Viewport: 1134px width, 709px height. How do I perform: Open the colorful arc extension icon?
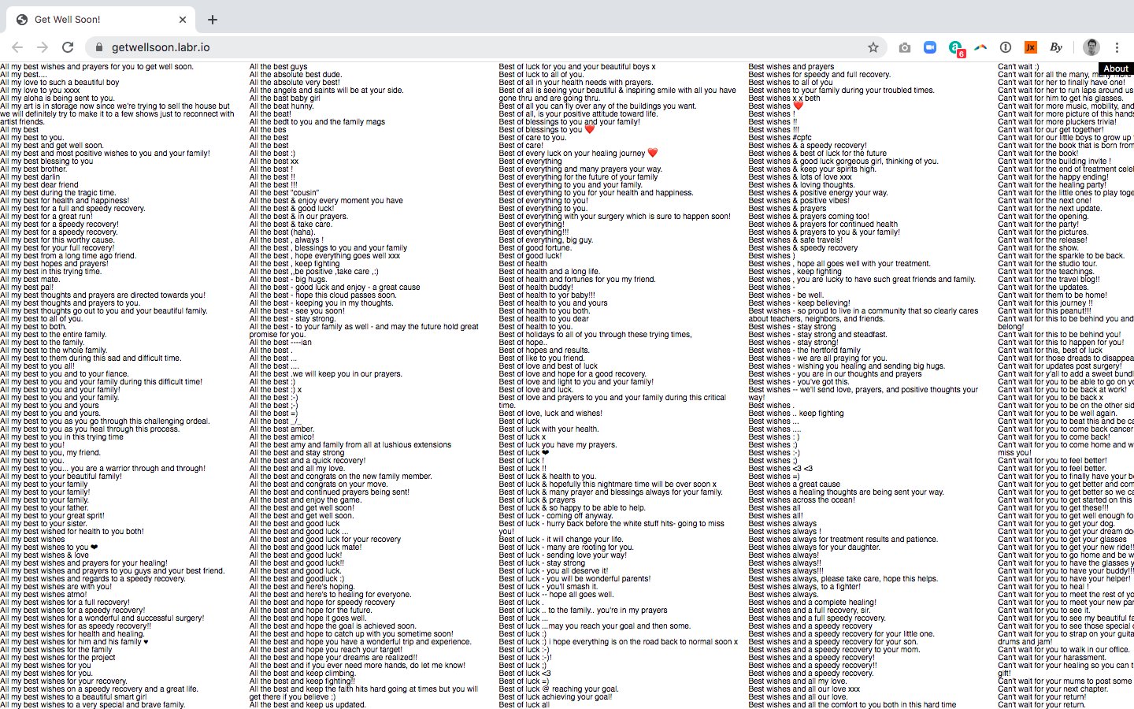[x=980, y=47]
